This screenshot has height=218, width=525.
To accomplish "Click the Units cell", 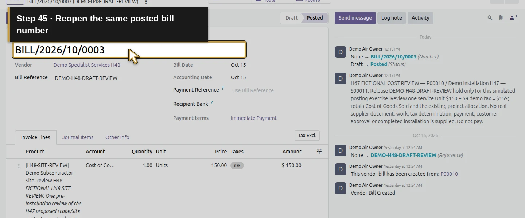I will pyautogui.click(x=162, y=165).
